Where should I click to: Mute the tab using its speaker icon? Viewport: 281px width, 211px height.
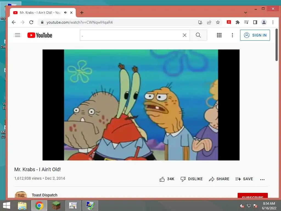[x=66, y=13]
